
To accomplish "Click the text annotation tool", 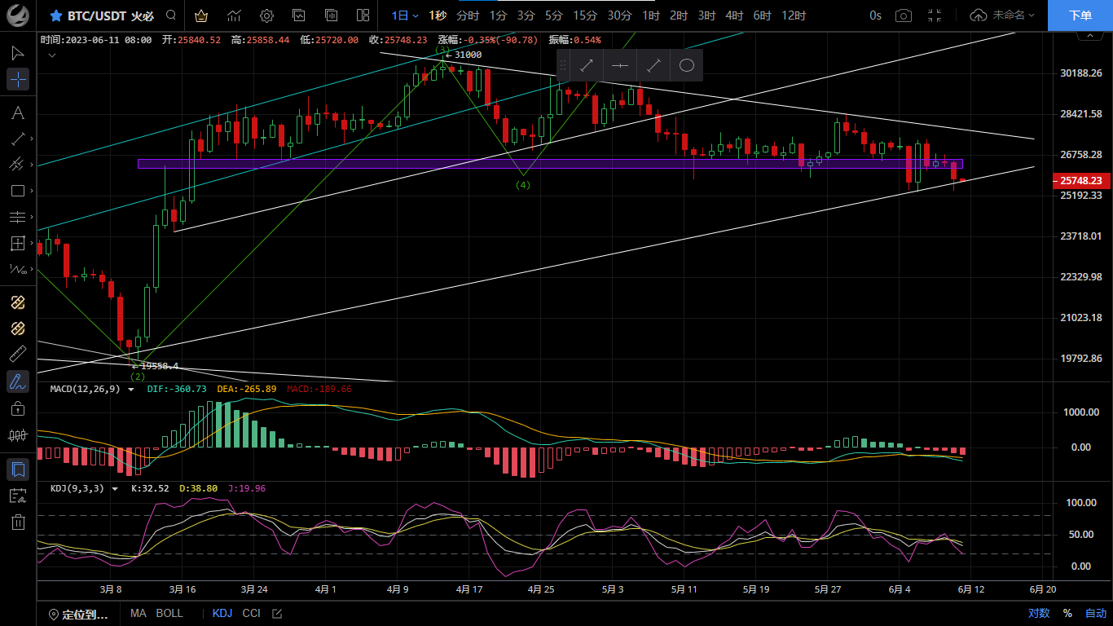I will [18, 112].
